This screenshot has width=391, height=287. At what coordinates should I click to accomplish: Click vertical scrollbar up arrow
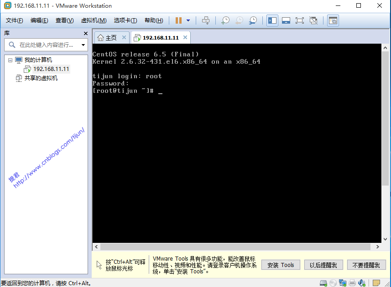385,48
